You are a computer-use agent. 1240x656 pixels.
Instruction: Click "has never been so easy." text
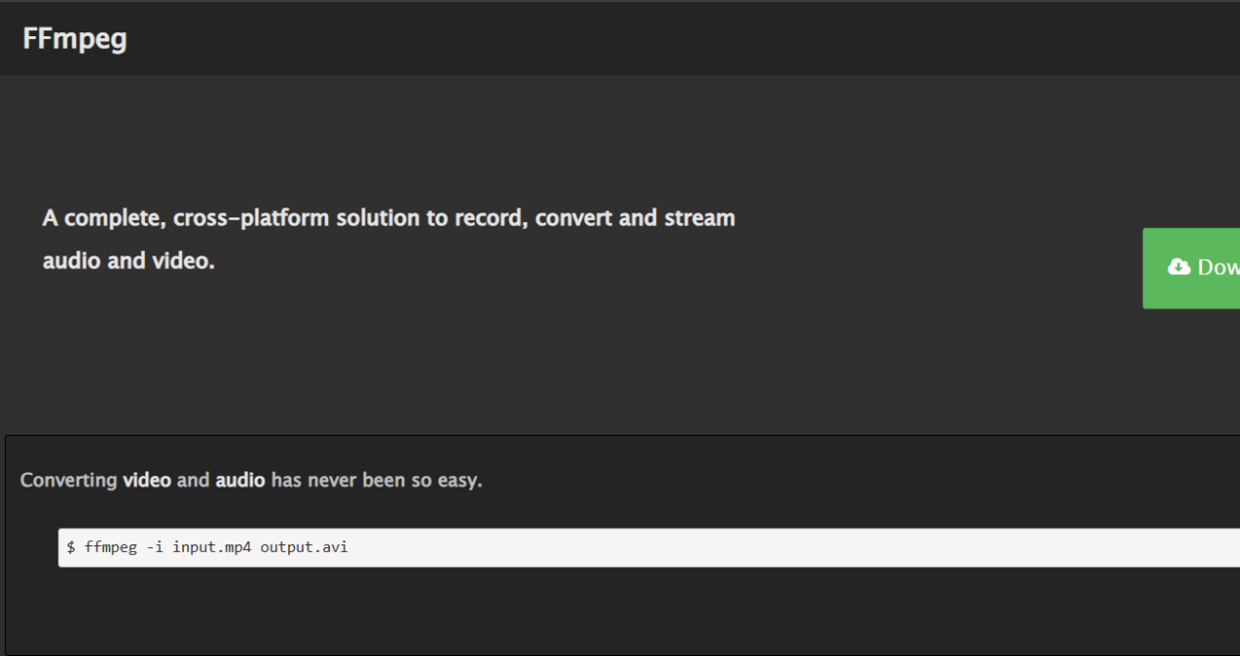[377, 481]
